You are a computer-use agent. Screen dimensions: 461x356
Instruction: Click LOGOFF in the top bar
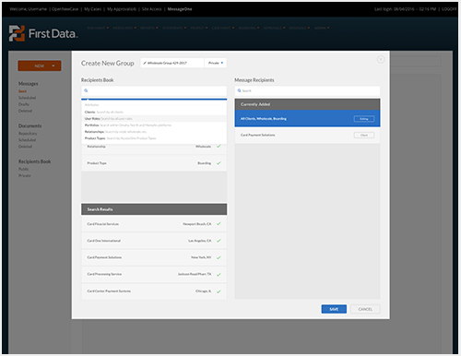pos(449,9)
